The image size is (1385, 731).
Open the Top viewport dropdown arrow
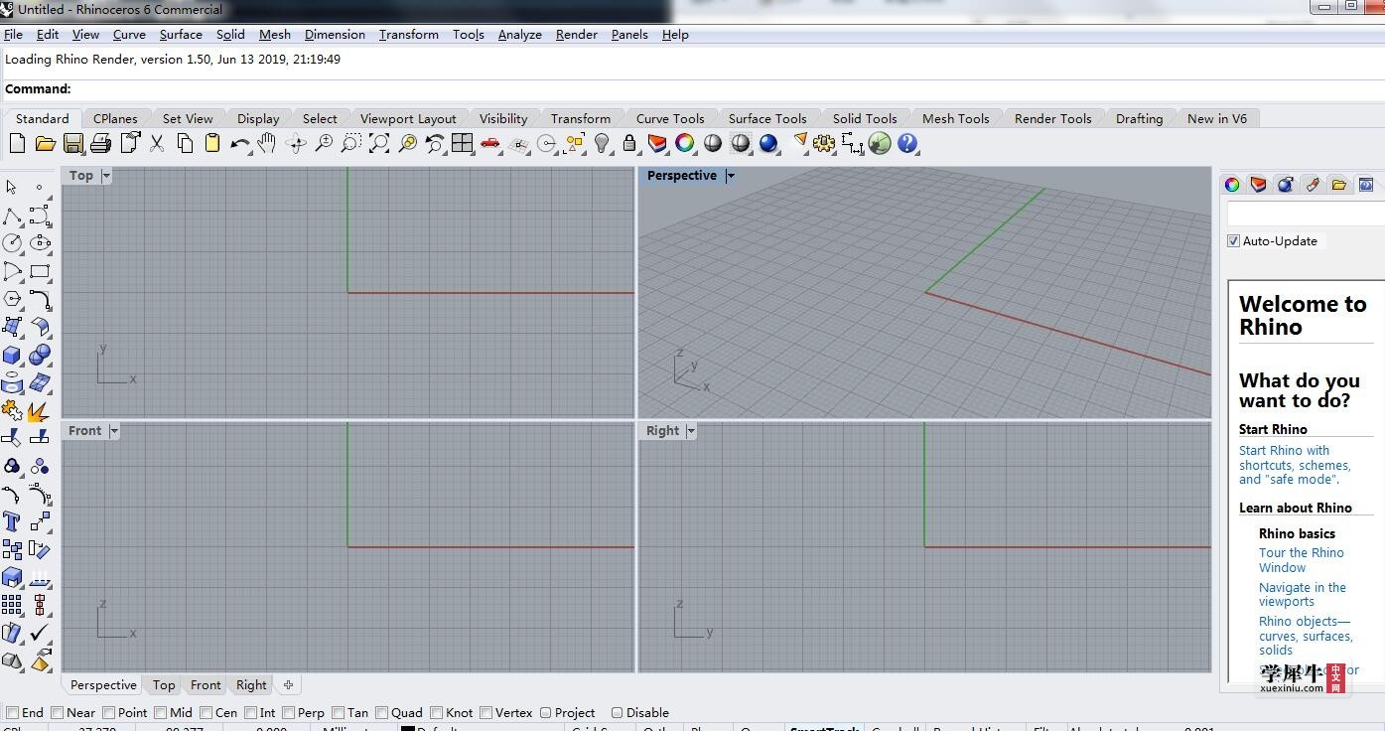click(105, 176)
